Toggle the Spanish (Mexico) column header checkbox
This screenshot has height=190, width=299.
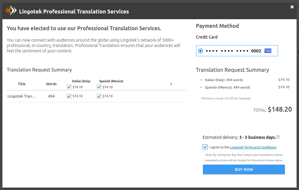pyautogui.click(x=99, y=87)
